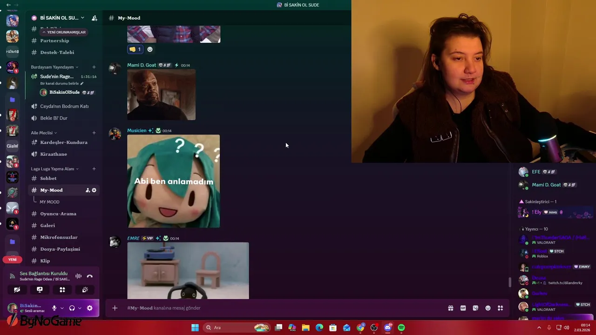Add a reaction with the smiley icon
Viewport: 596px width, 335px height.
pos(150,49)
